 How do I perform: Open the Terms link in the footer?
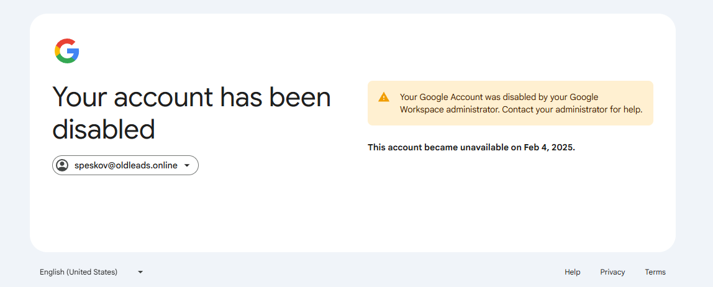tap(655, 272)
